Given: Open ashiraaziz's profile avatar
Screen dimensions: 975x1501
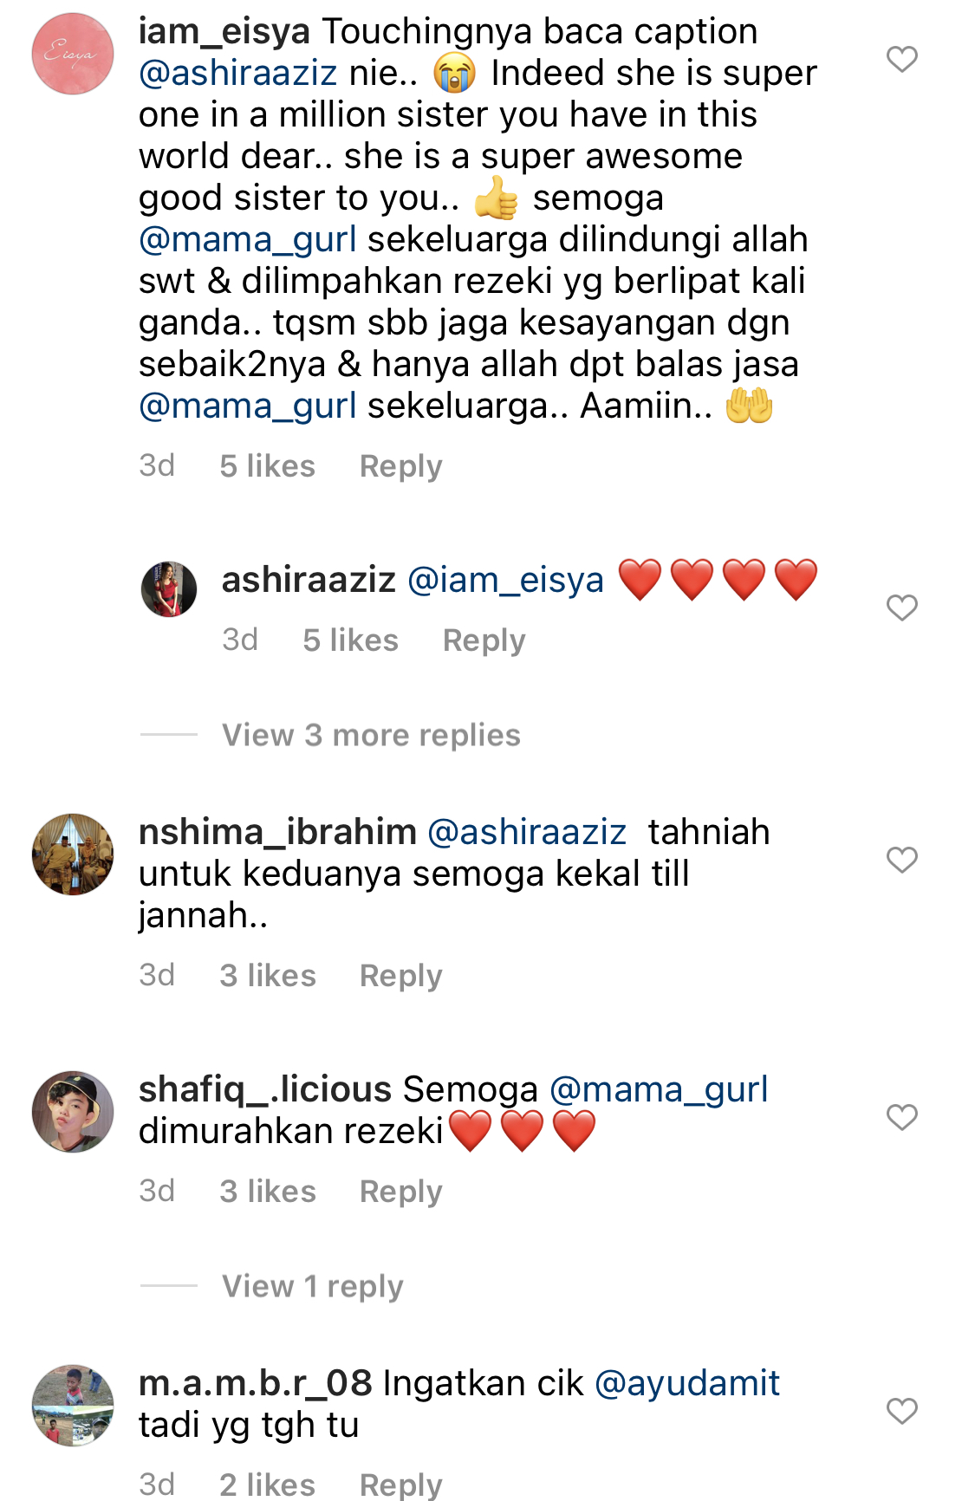Looking at the screenshot, I should coord(169,588).
